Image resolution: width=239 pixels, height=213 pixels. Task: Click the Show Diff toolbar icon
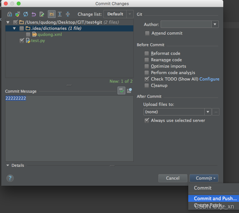[9, 14]
